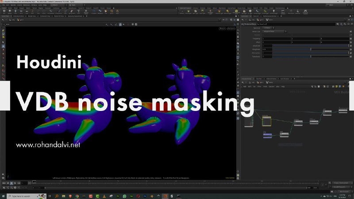The height and width of the screenshot is (199, 354).
Task: Select the Sphere shelf tool
Action: tap(10, 11)
